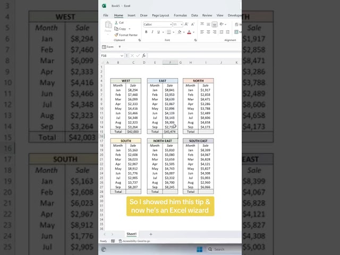
Task: Click the formula bar input field
Action: 194,56
